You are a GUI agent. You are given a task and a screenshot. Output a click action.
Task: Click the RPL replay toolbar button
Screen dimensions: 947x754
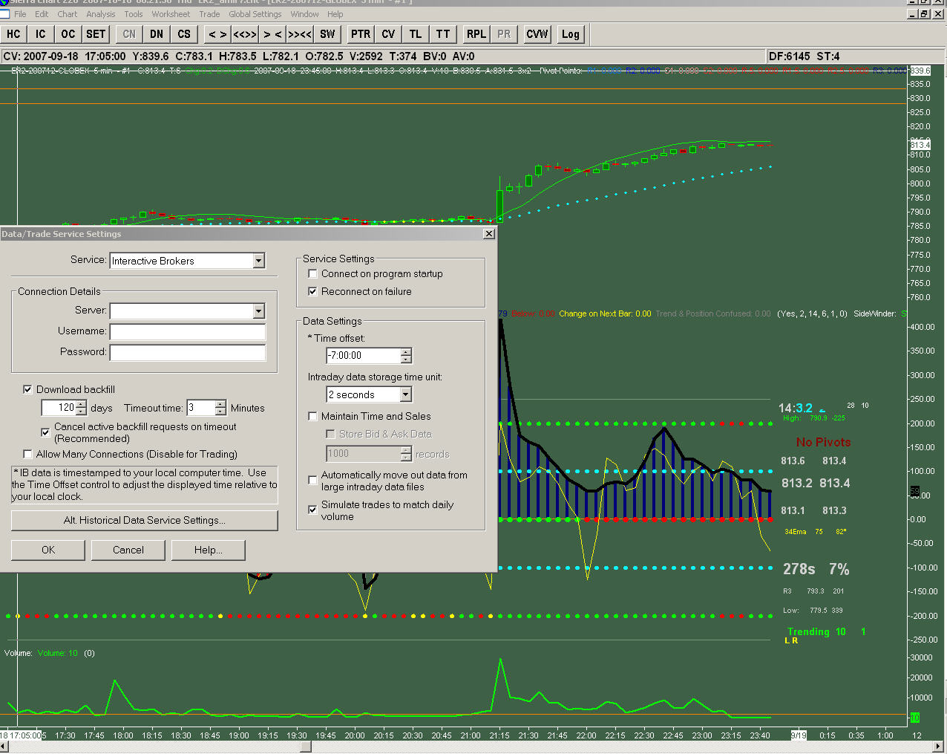[476, 34]
